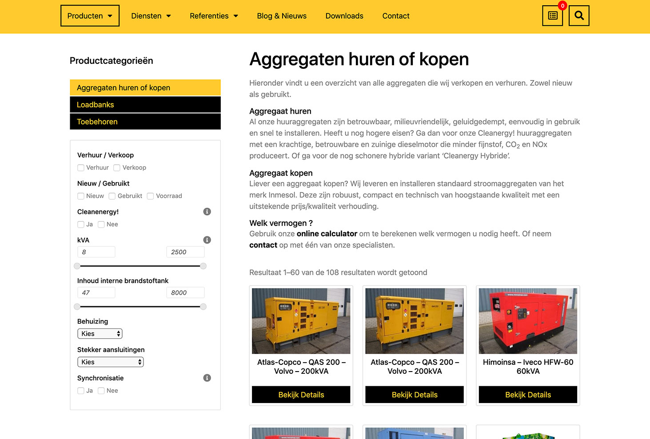The image size is (650, 439).
Task: Open the Stekker aansluitingen Kies dropdown
Action: click(111, 362)
